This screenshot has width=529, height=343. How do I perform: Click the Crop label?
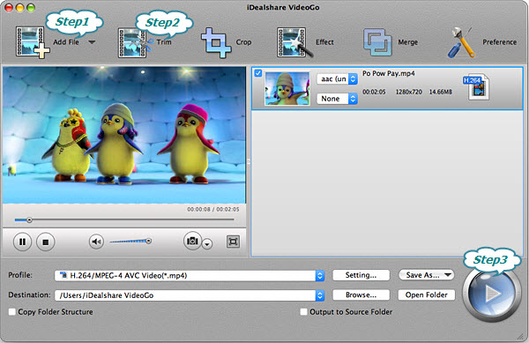coord(243,42)
